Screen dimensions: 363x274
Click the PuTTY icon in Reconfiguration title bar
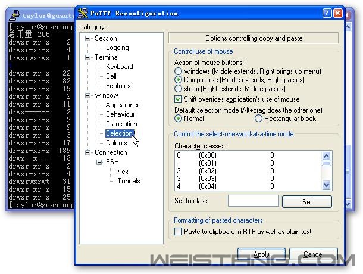[83, 13]
